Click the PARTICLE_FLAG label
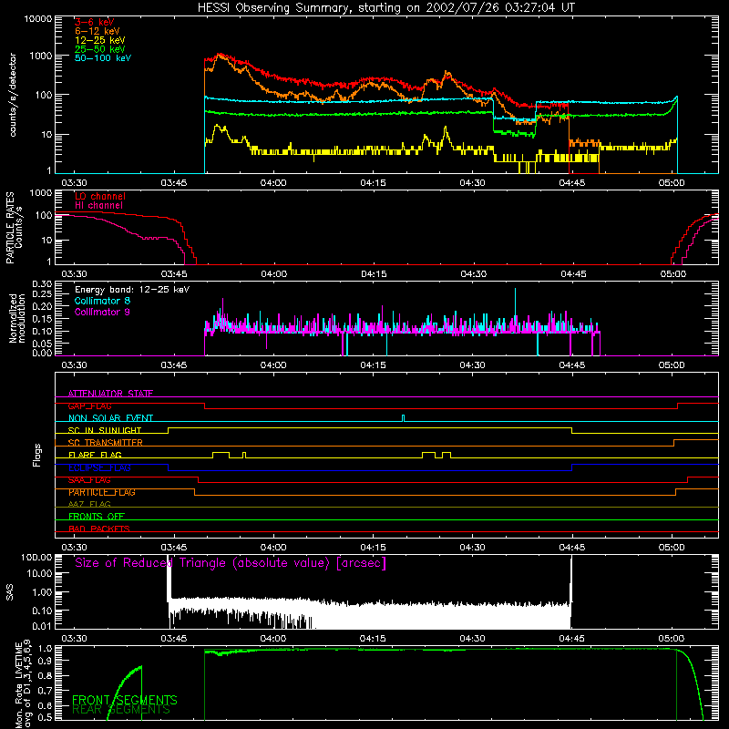 102,492
